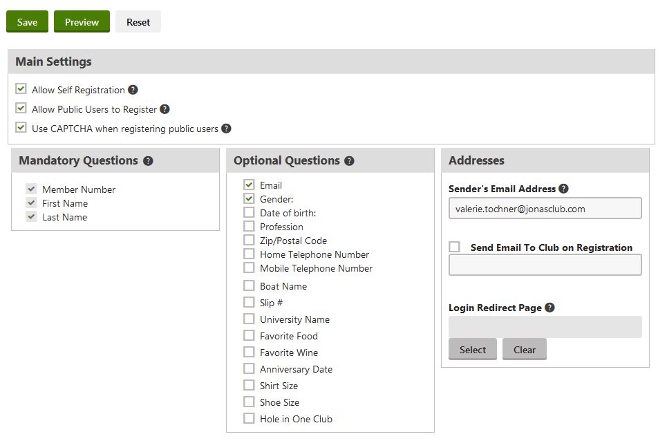Click the Sender's Email Address input field
This screenshot has width=667, height=441.
tap(545, 208)
